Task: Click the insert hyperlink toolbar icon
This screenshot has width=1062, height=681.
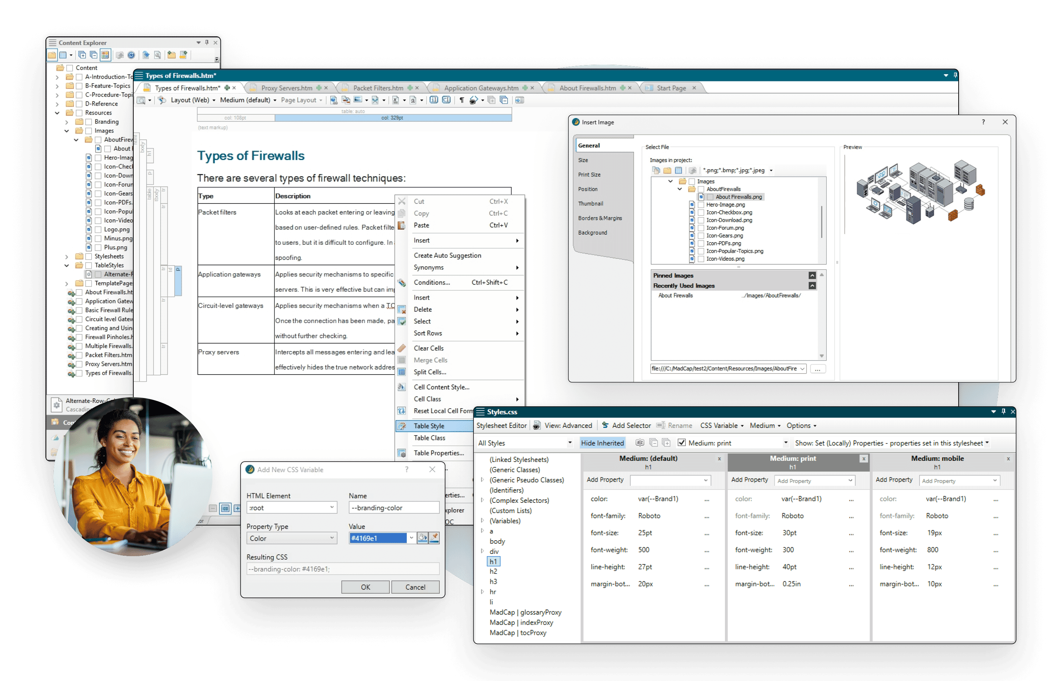Action: [334, 100]
